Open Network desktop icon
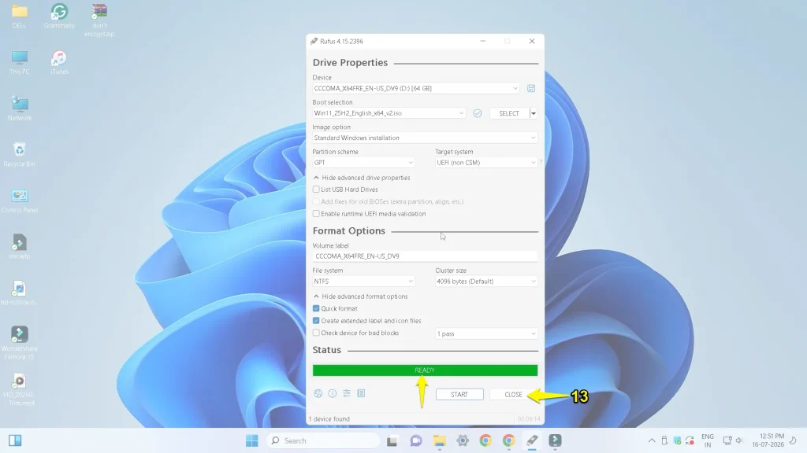The image size is (807, 453). click(x=20, y=109)
